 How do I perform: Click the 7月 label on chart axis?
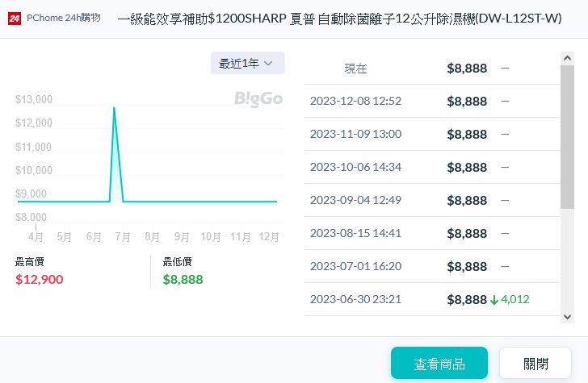[x=124, y=237]
